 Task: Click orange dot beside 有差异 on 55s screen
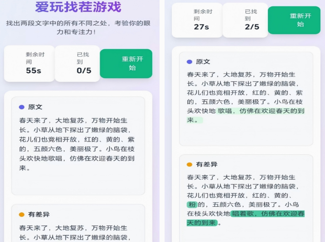(x=21, y=215)
